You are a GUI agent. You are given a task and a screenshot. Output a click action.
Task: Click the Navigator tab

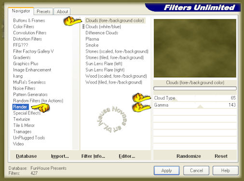[21, 11]
